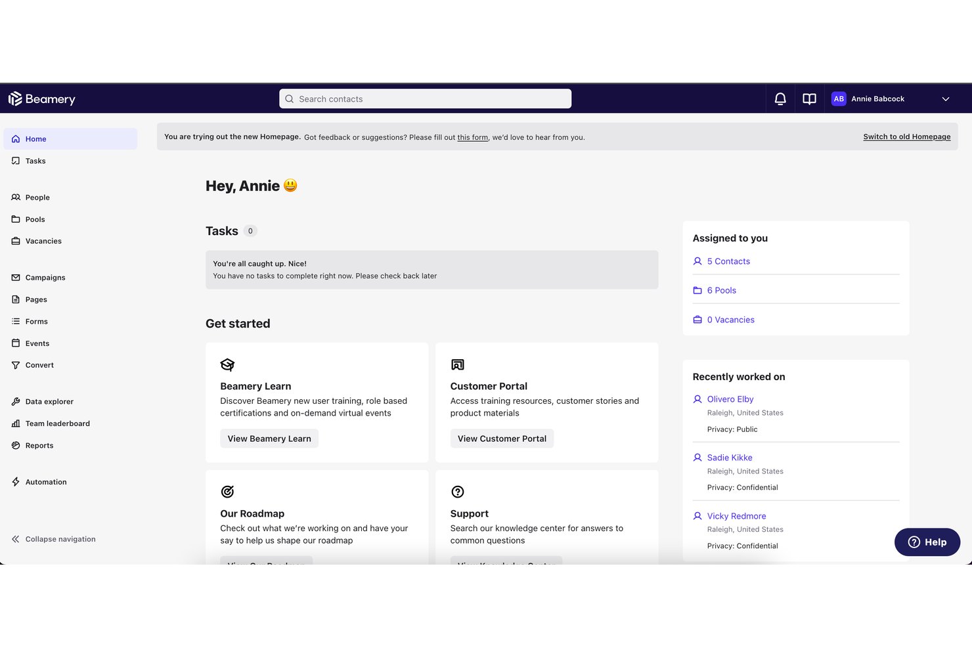Click the Events calendar icon
Image resolution: width=972 pixels, height=648 pixels.
pos(16,343)
